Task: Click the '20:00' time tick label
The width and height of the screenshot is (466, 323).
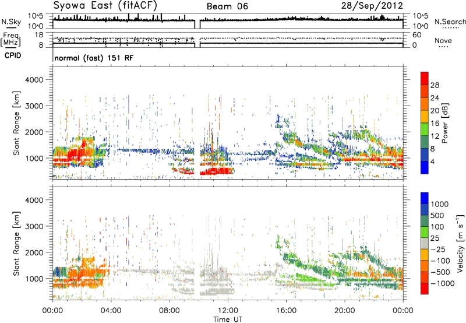Action: (344, 311)
